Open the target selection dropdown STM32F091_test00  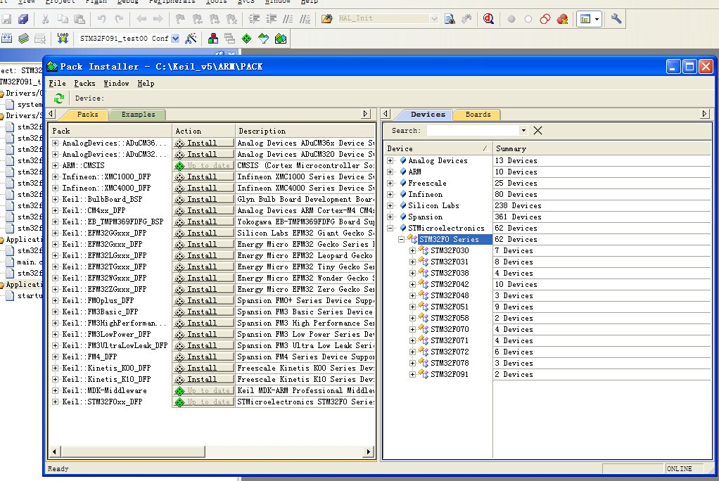[175, 39]
